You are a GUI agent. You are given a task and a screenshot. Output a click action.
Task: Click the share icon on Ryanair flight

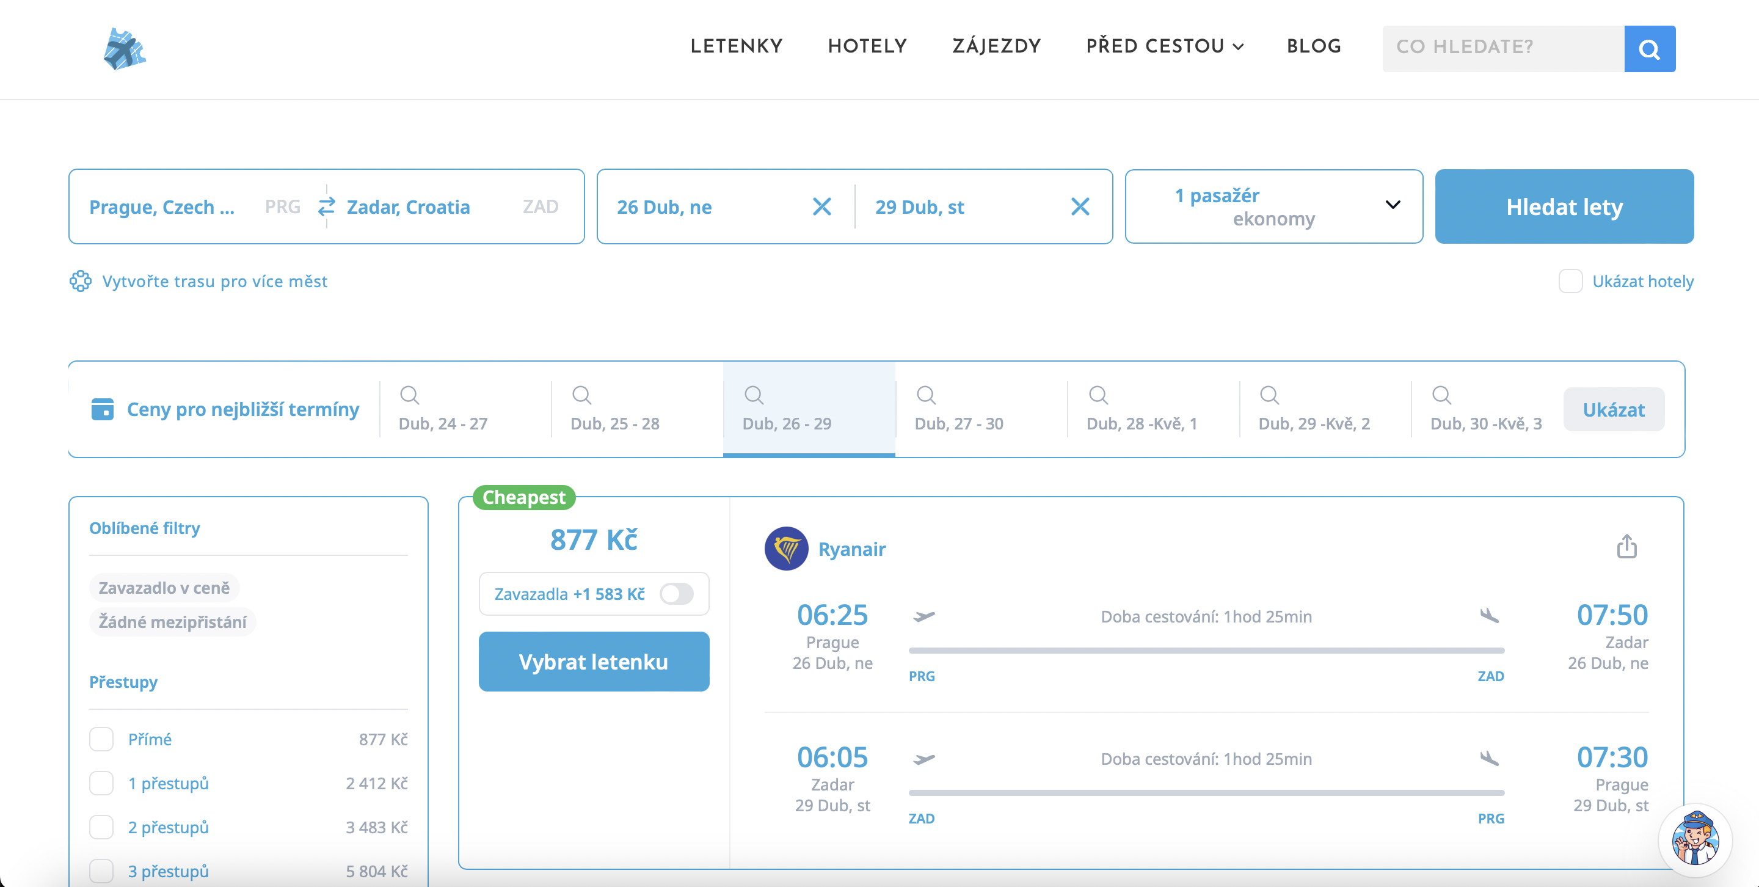point(1626,546)
